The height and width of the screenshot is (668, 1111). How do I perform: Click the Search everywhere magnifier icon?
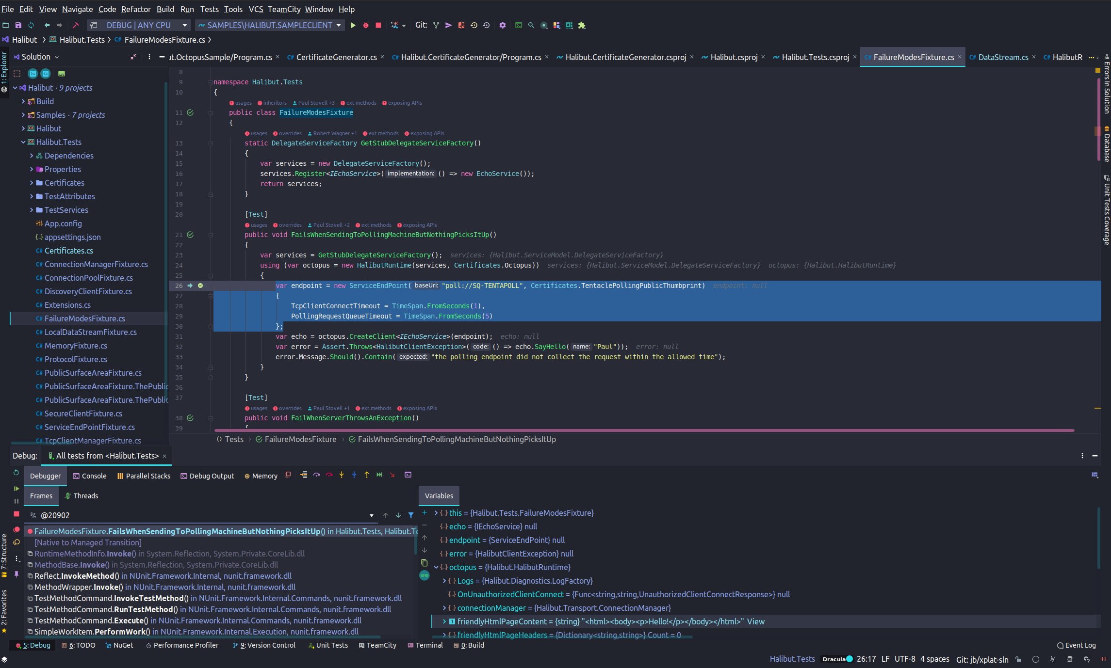531,25
